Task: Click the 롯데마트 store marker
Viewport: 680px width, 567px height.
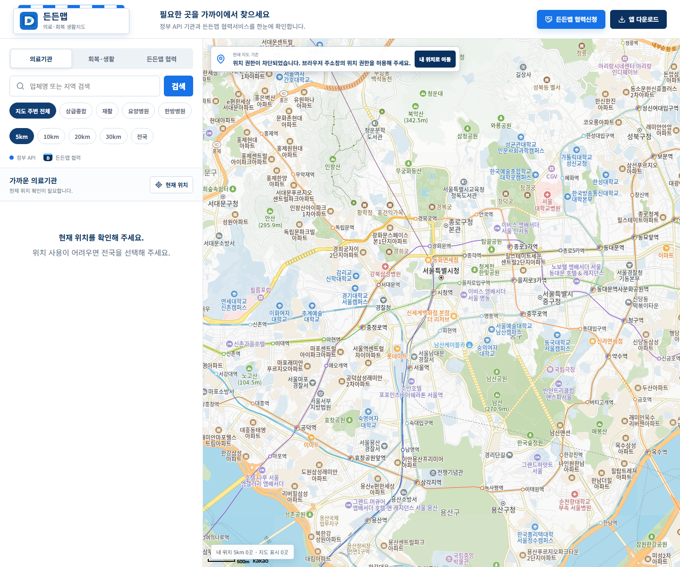Action: [x=397, y=349]
